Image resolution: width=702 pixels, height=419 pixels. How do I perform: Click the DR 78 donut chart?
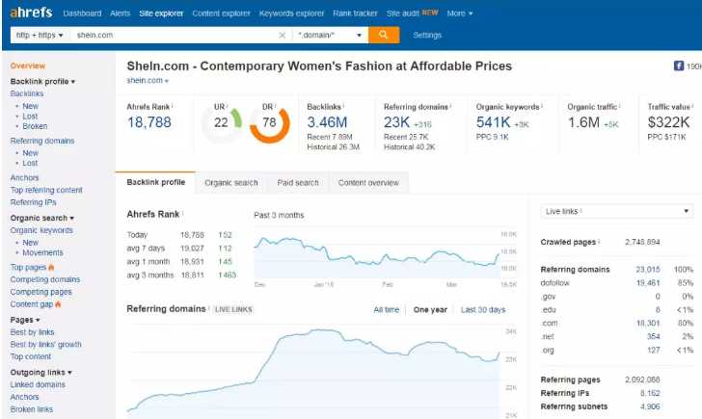coord(270,123)
